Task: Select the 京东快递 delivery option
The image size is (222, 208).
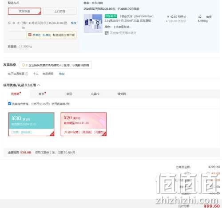Action: [x=24, y=11]
